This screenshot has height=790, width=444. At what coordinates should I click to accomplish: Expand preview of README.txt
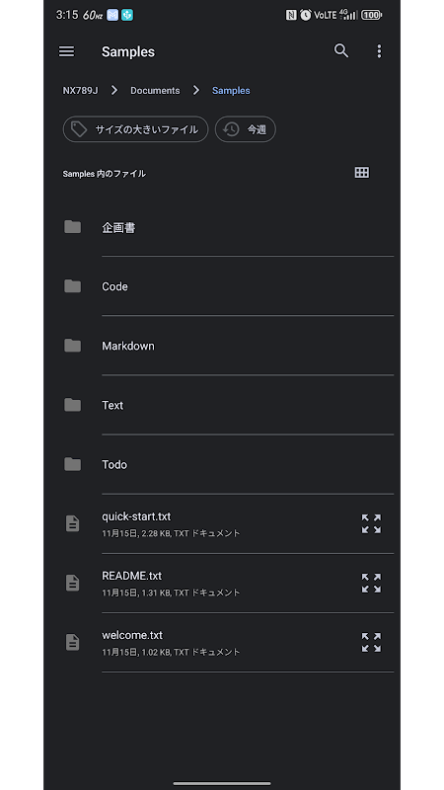(372, 583)
